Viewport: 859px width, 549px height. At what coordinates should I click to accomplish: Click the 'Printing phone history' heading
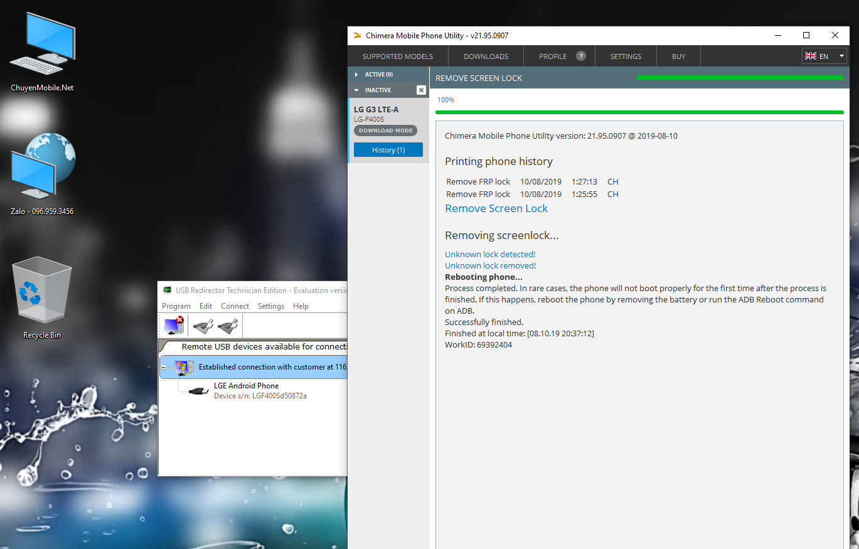pos(499,161)
